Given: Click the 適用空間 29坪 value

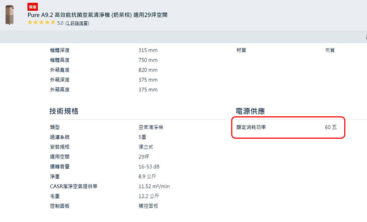Looking at the screenshot, I should click(x=144, y=157).
